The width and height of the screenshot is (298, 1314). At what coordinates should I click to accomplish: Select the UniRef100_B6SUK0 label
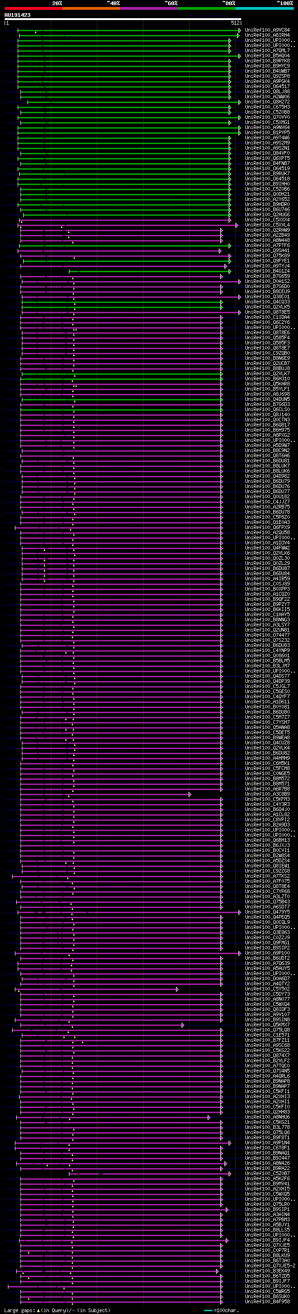coord(267,1296)
